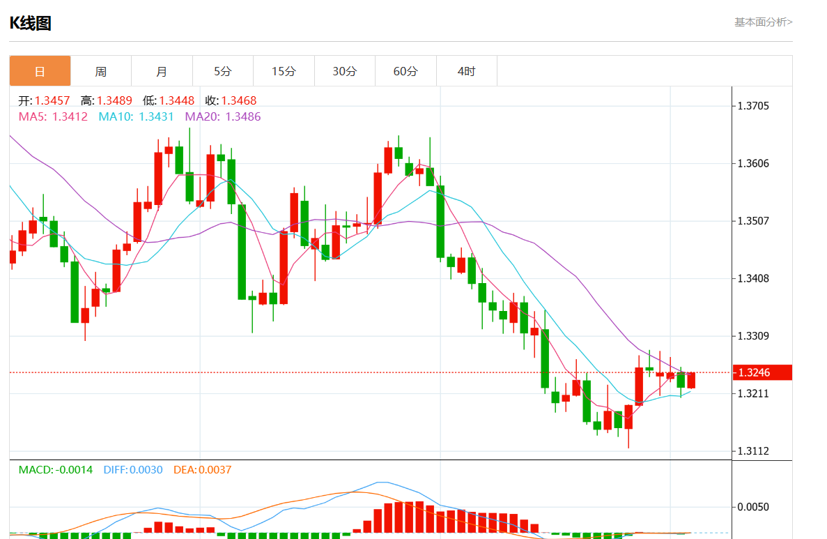Open the 30分 timeframe tab
The width and height of the screenshot is (827, 539).
[x=344, y=70]
